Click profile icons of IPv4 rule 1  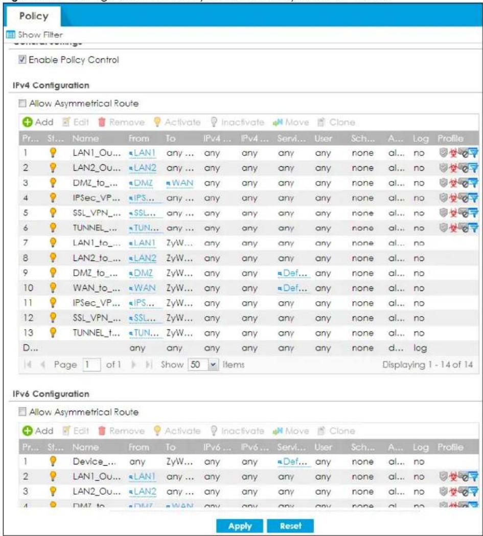click(x=459, y=152)
